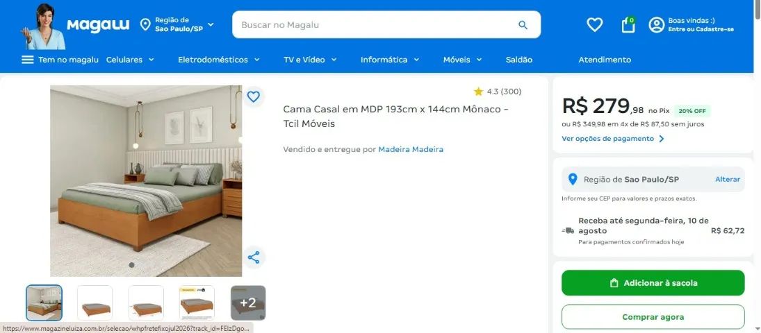Expand the Informática menu
Viewport: 761px width, 333px height.
pos(390,60)
